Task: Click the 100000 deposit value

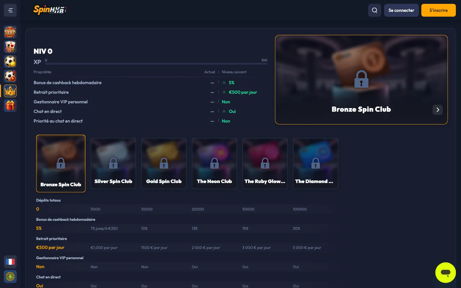Action: click(x=300, y=209)
